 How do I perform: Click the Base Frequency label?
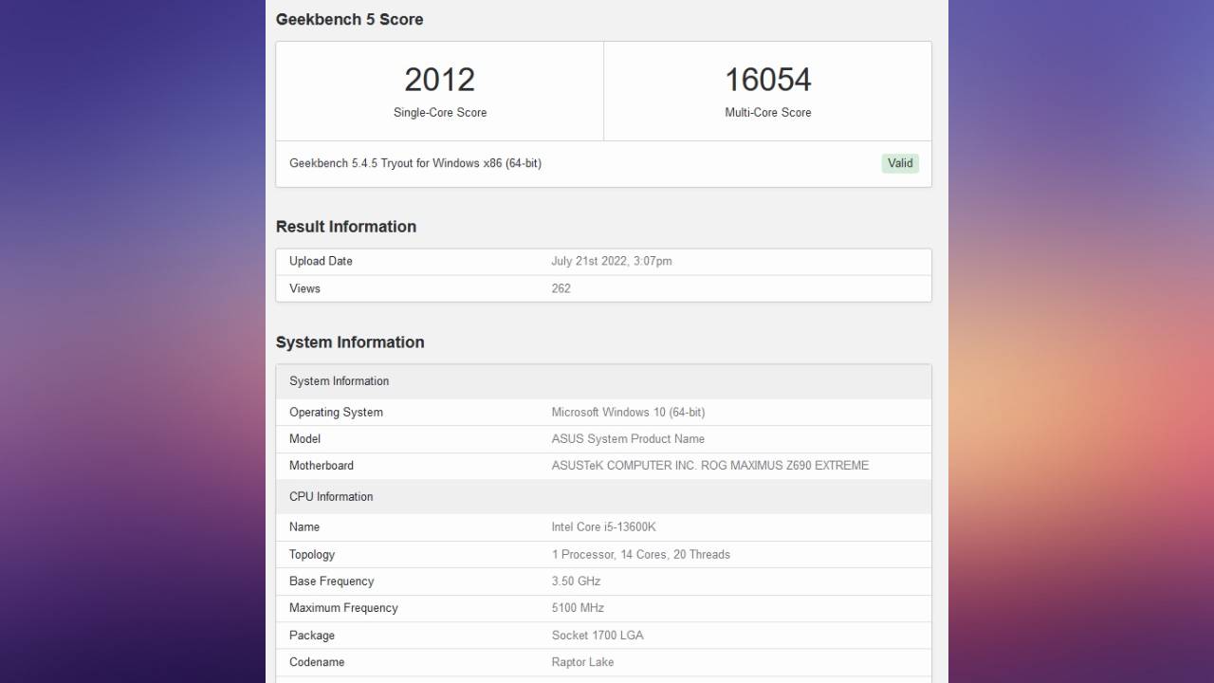coord(332,581)
